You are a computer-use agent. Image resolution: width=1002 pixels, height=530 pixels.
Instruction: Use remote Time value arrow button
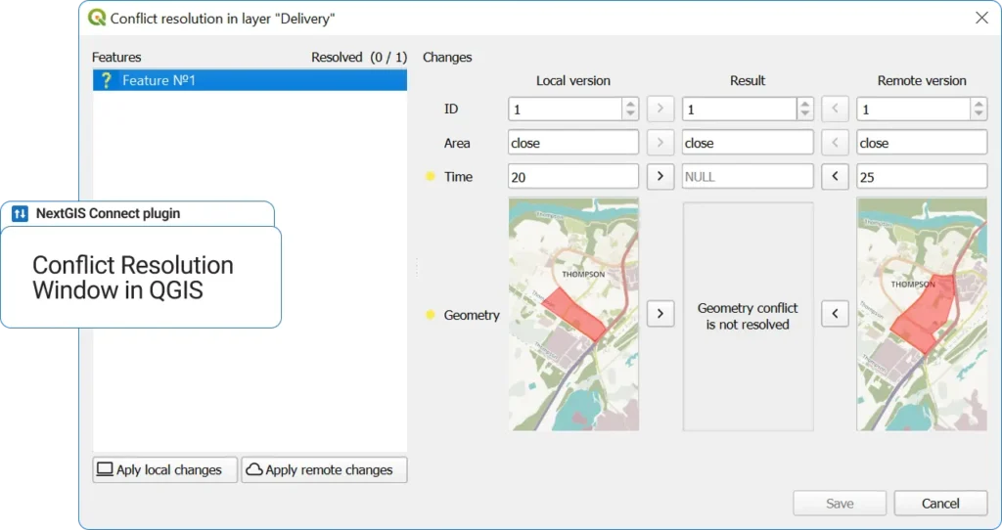pyautogui.click(x=835, y=177)
